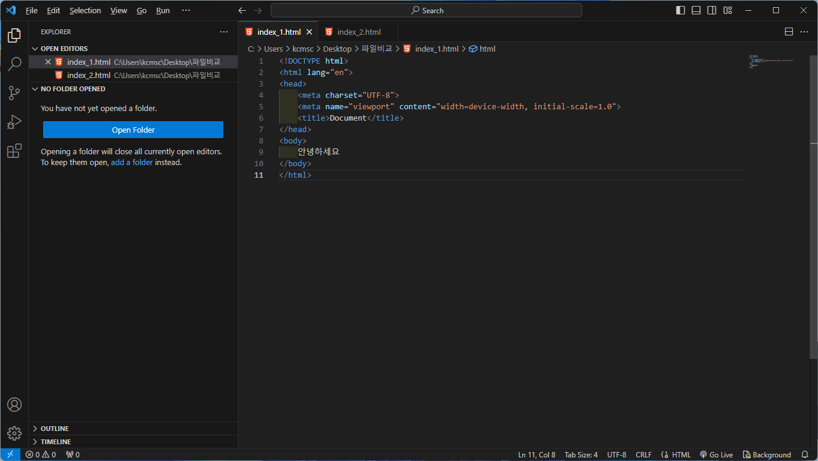Go back with the left arrow

(x=242, y=10)
